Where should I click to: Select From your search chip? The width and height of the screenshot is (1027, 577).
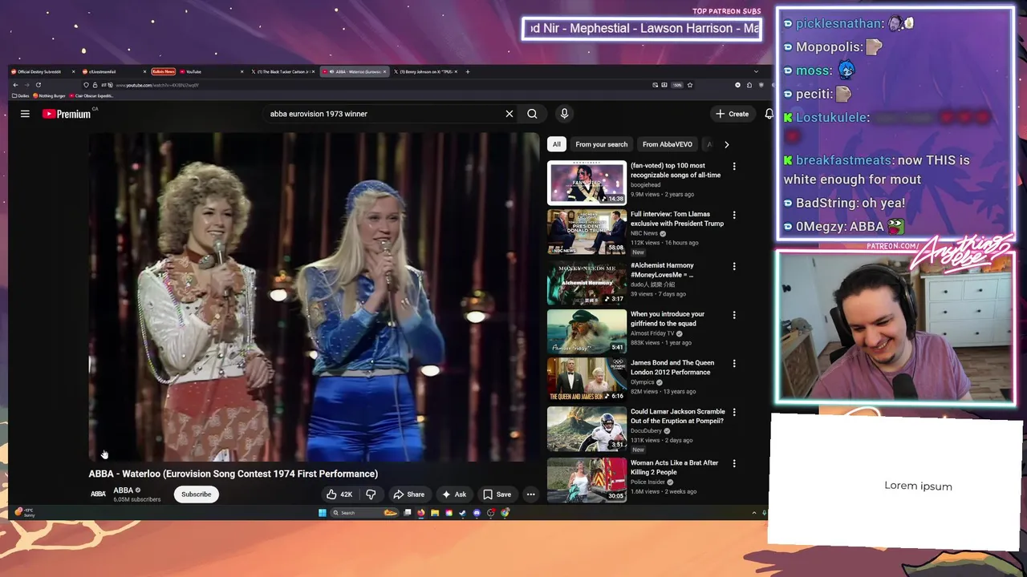coord(601,144)
